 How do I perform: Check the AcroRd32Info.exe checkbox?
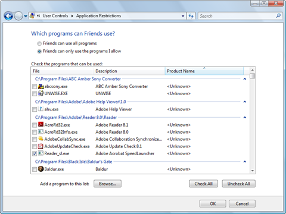click(35, 132)
